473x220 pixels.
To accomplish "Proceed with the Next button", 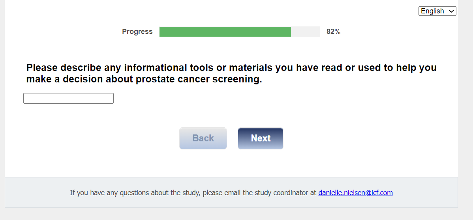I will [x=260, y=138].
